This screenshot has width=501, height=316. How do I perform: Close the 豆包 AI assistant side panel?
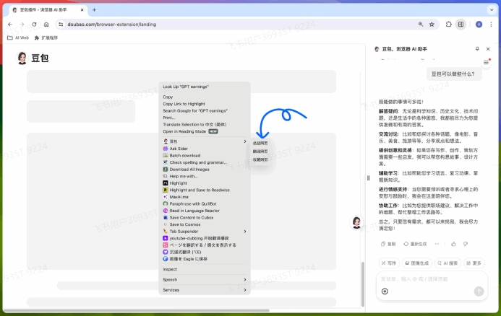click(488, 49)
